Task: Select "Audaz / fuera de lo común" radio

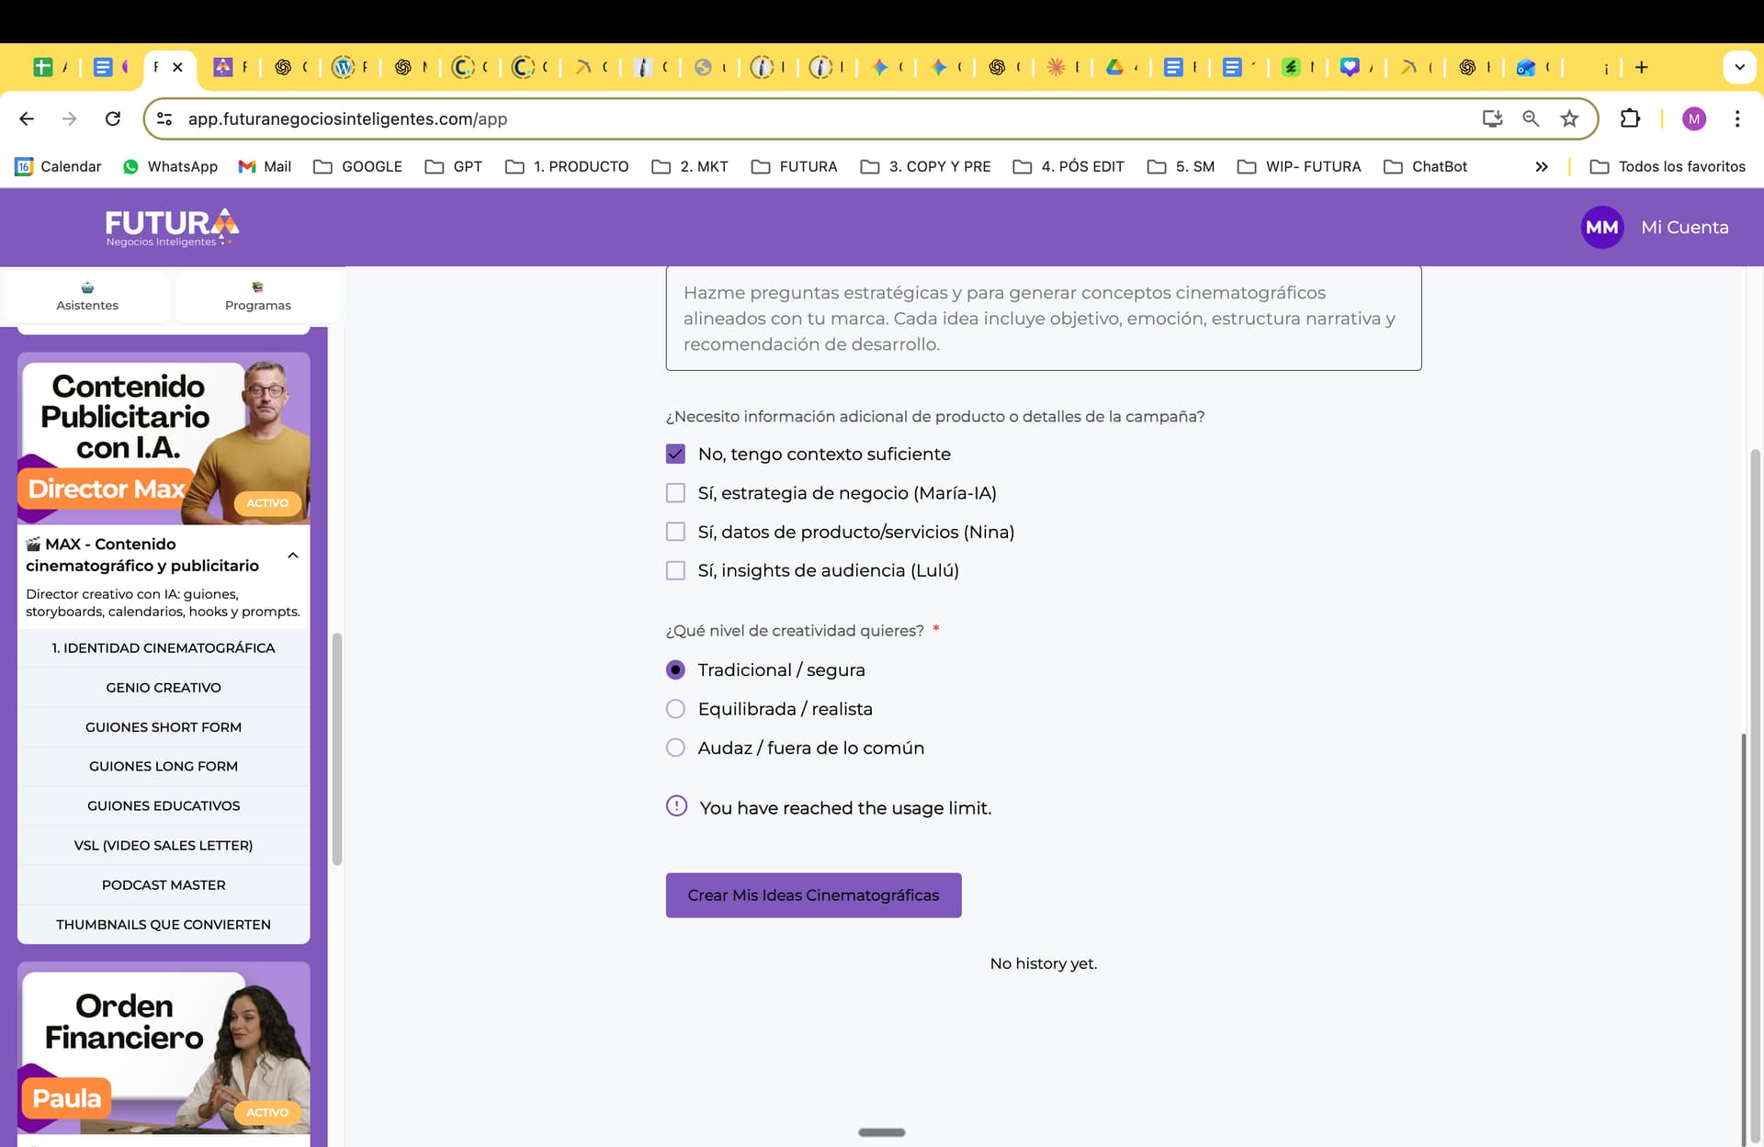Action: (675, 748)
